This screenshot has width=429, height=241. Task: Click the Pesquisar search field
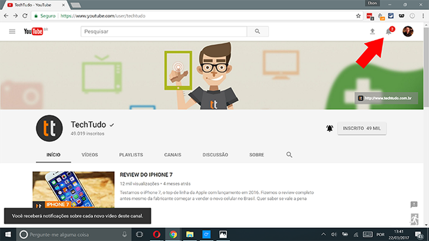click(164, 31)
